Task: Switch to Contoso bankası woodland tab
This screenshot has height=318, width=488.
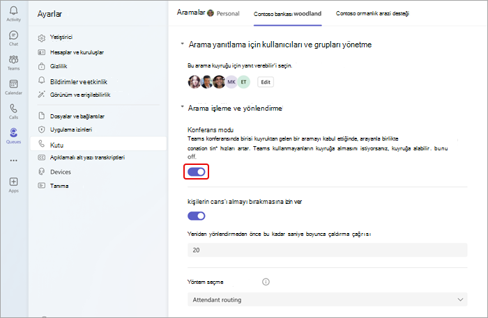Action: click(x=287, y=14)
